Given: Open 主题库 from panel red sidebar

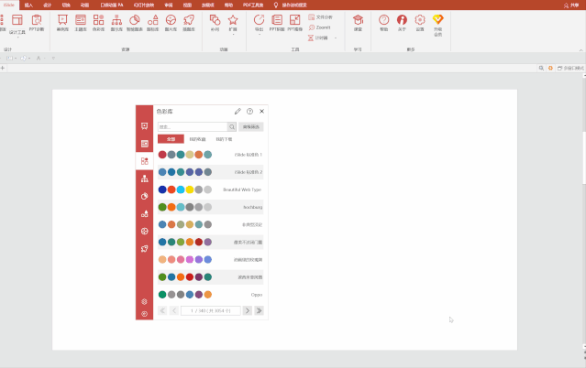Looking at the screenshot, I should [145, 144].
